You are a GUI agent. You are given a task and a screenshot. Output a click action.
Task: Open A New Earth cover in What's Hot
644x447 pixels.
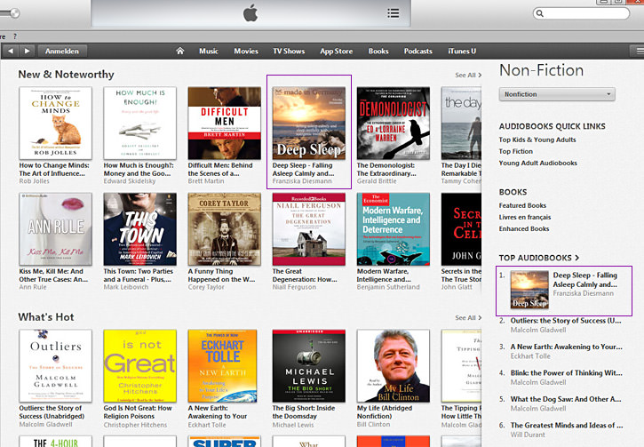tap(224, 365)
